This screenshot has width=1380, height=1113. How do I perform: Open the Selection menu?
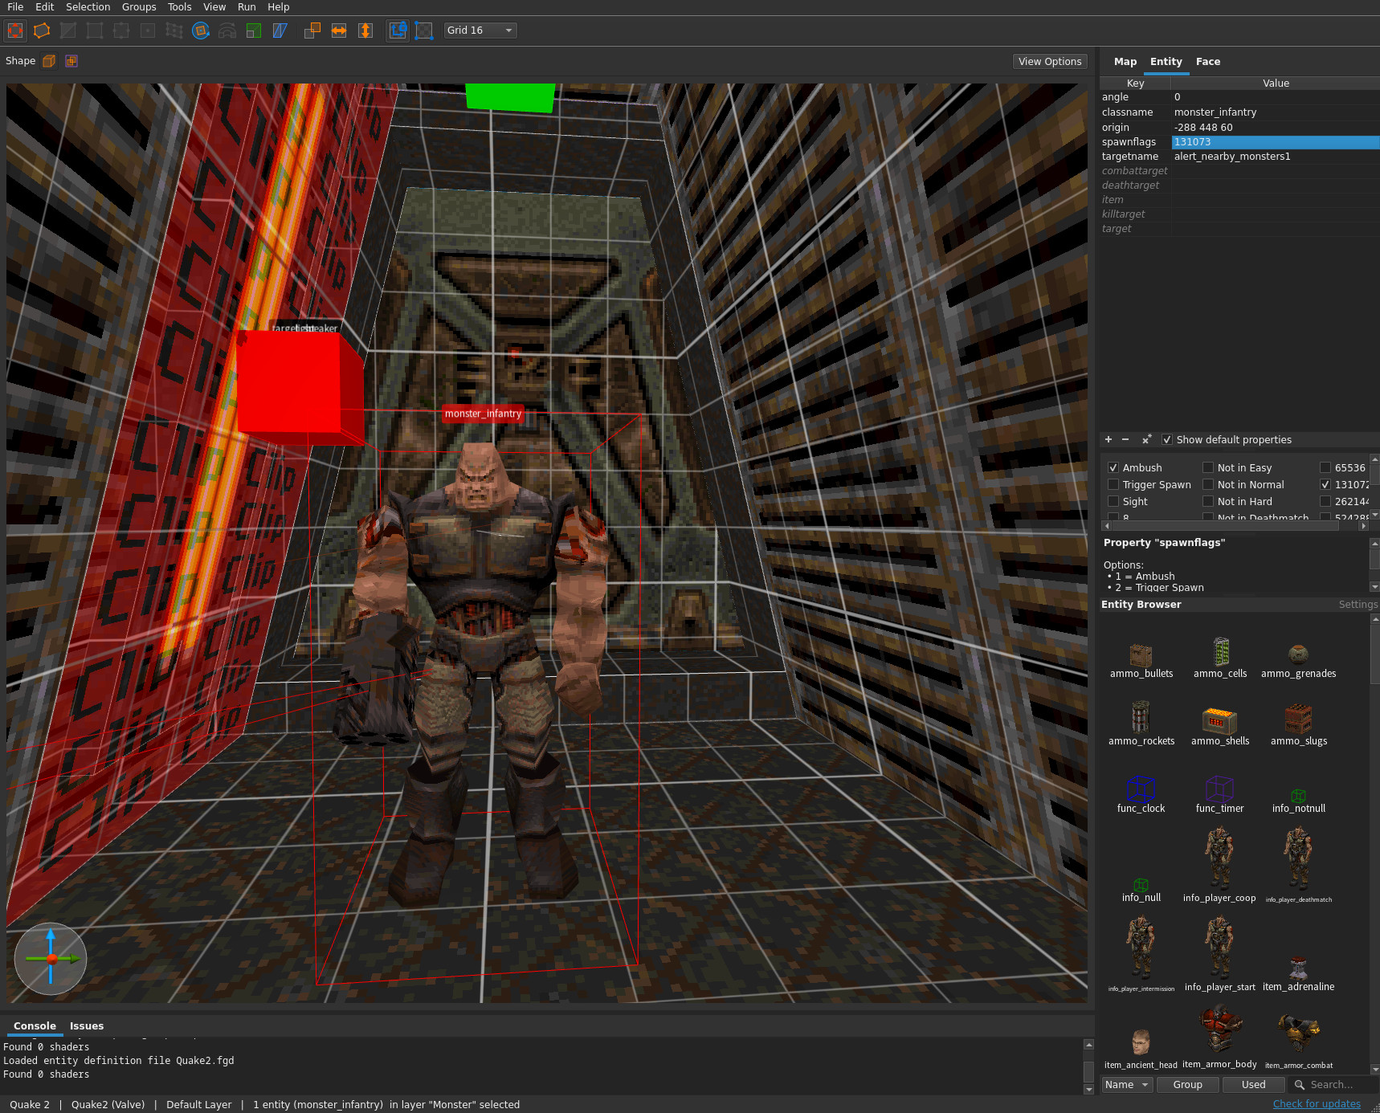[x=88, y=7]
